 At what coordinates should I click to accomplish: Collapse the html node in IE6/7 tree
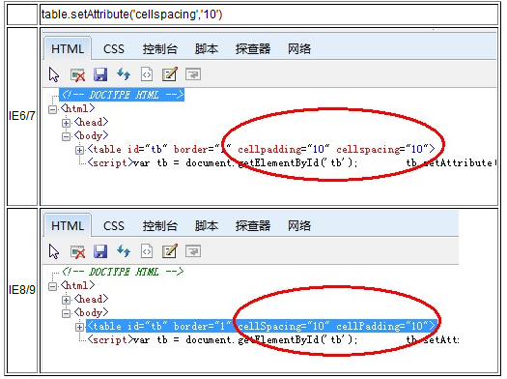pos(52,109)
